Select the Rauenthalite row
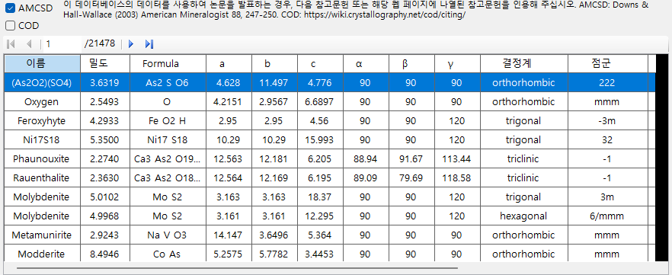The width and height of the screenshot is (672, 275). coord(330,177)
